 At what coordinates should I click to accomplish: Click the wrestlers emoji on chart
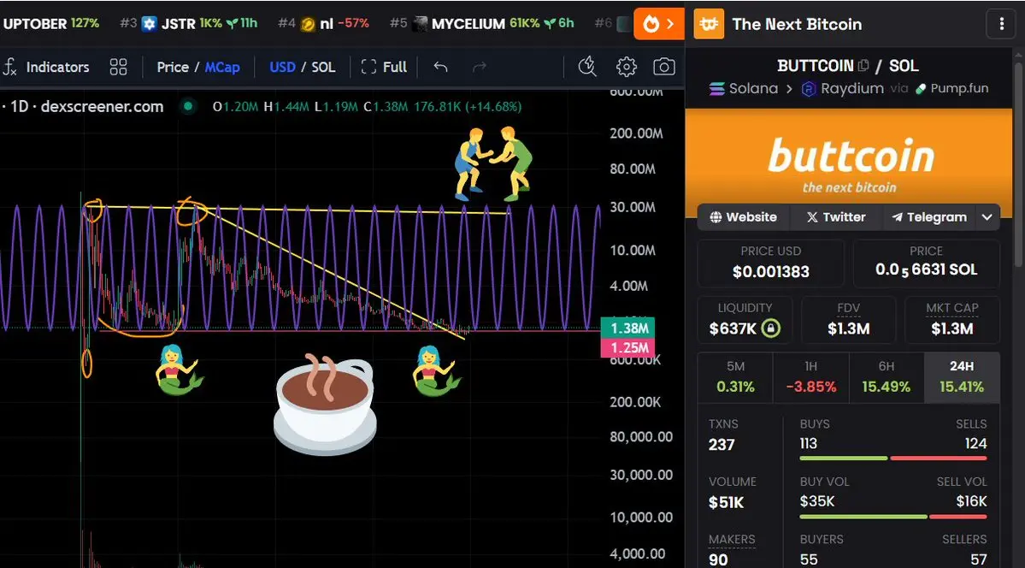(x=494, y=163)
